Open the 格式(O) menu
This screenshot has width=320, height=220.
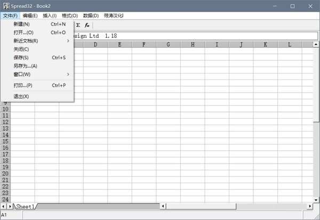click(70, 15)
